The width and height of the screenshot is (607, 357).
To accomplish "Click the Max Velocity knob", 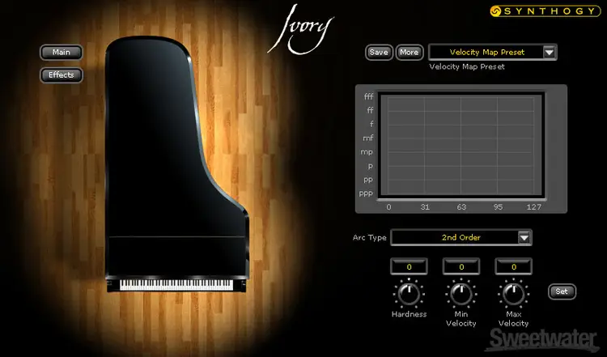I will click(513, 294).
